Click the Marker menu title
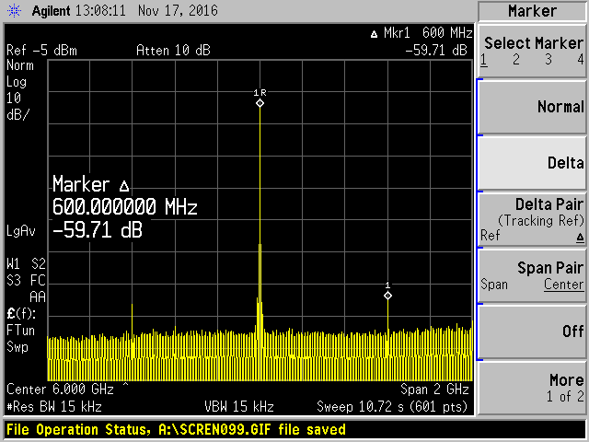The width and height of the screenshot is (589, 442). point(533,11)
